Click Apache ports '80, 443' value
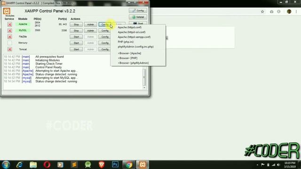The image size is (301, 169). tap(63, 24)
